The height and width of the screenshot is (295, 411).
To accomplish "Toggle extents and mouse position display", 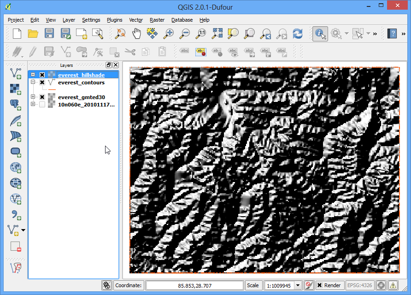I will (x=107, y=285).
